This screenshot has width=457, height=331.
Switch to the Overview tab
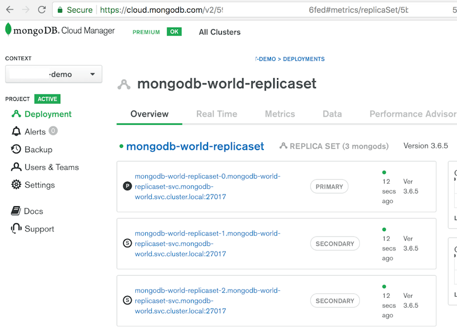click(x=150, y=114)
